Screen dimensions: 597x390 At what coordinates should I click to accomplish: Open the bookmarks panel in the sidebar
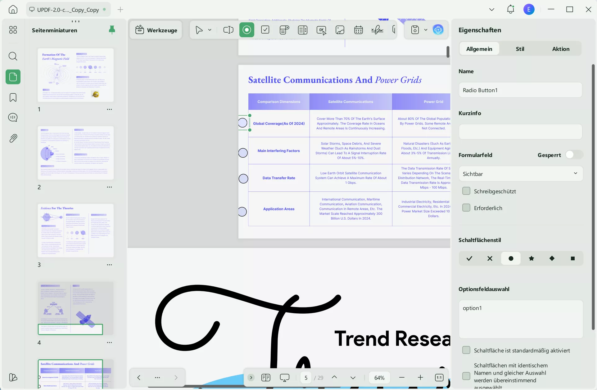13,97
